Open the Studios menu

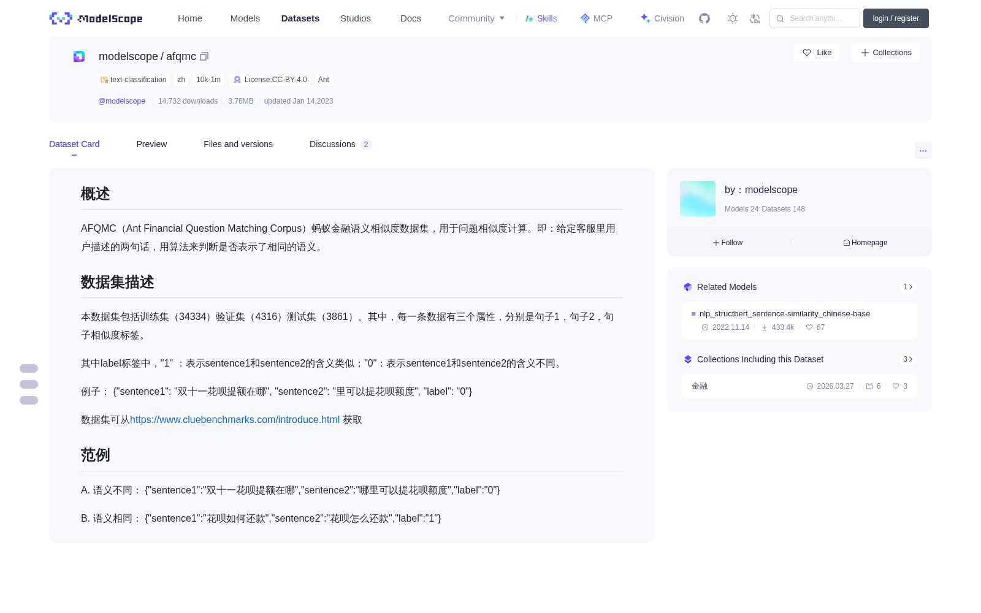(x=356, y=18)
